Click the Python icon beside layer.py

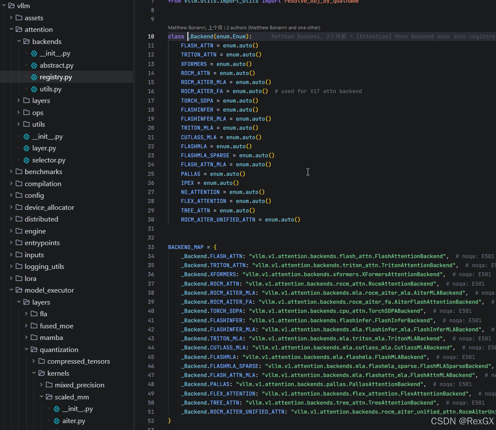click(27, 148)
